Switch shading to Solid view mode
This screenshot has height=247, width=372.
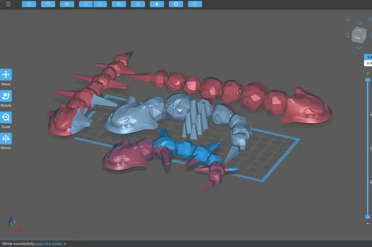pyautogui.click(x=368, y=57)
